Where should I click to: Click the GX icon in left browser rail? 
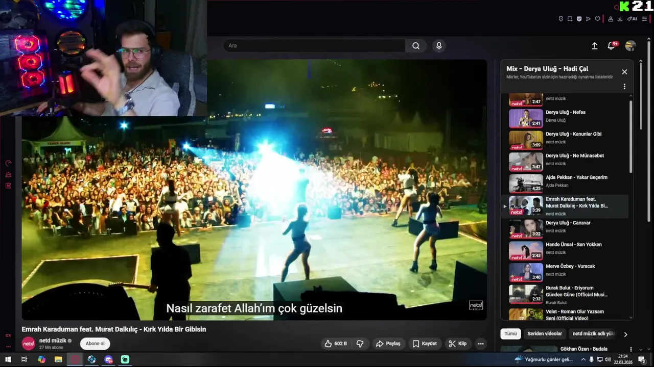(8, 335)
